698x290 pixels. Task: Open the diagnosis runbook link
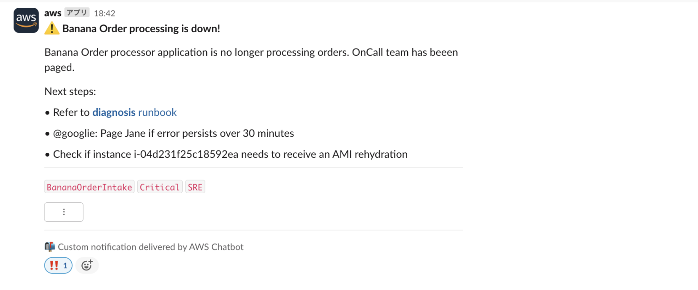(x=114, y=112)
